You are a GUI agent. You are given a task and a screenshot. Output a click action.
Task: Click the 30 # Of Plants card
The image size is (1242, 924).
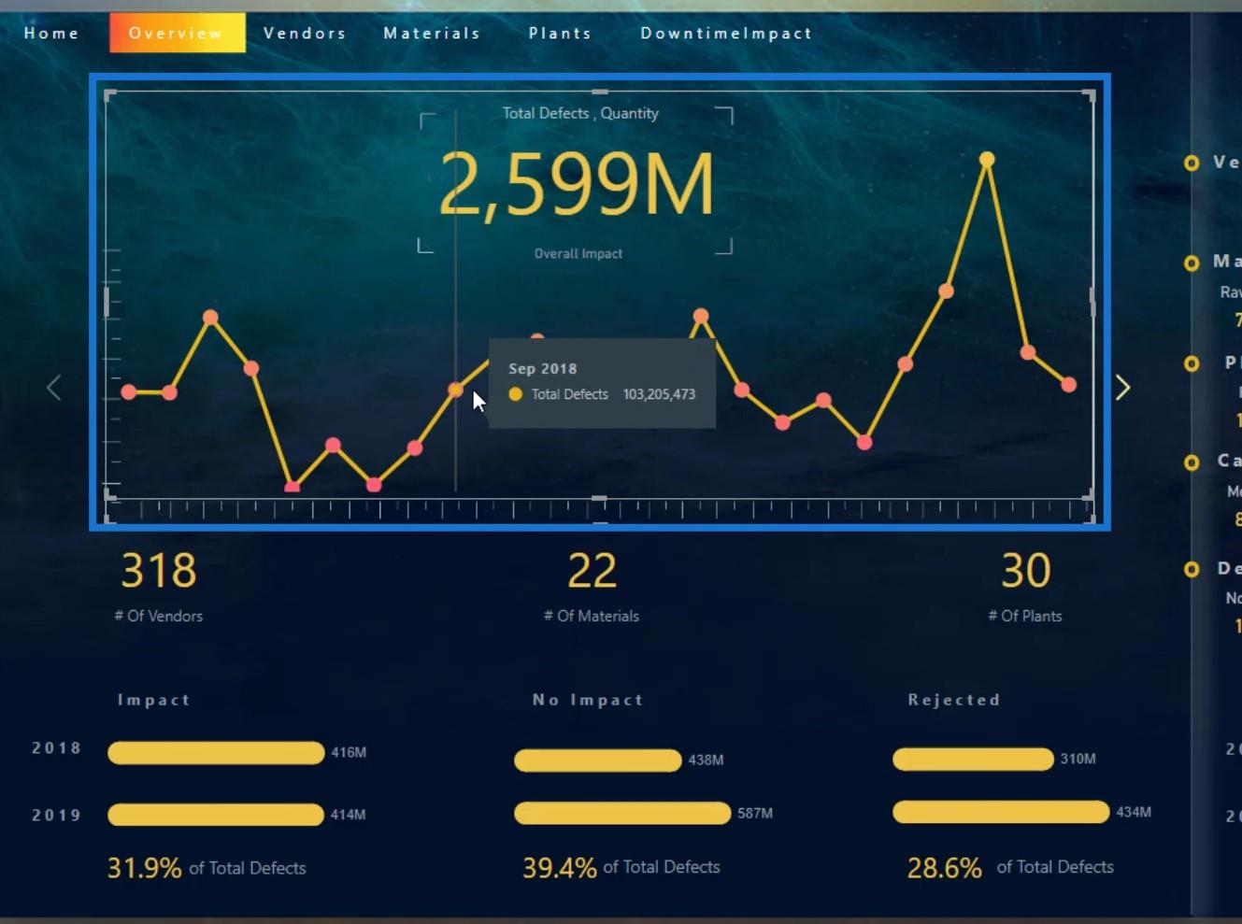pyautogui.click(x=1025, y=586)
